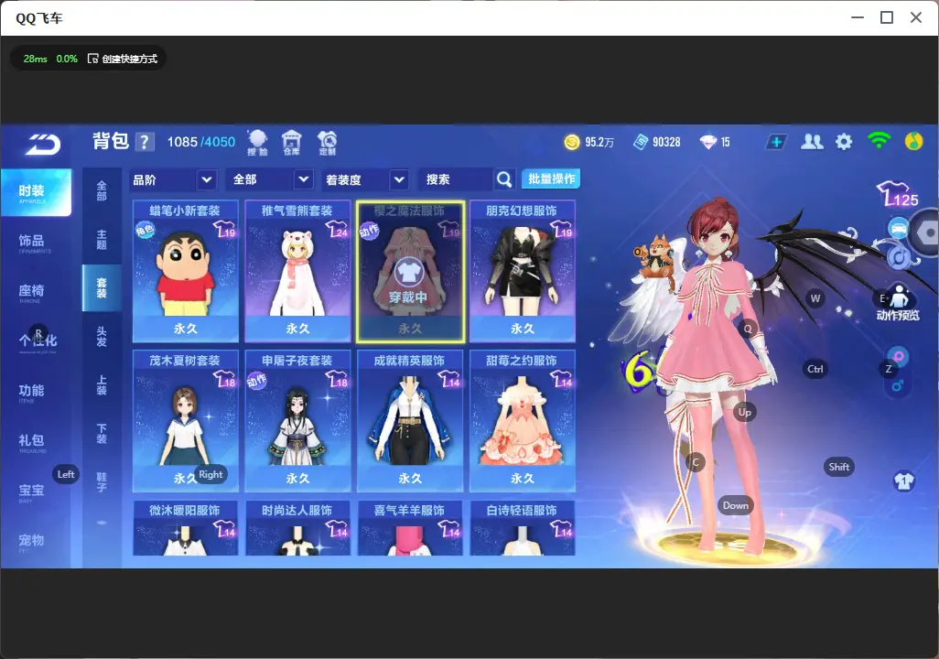Select the 时尚达人服饰 outfit card
The width and height of the screenshot is (939, 659).
297,528
